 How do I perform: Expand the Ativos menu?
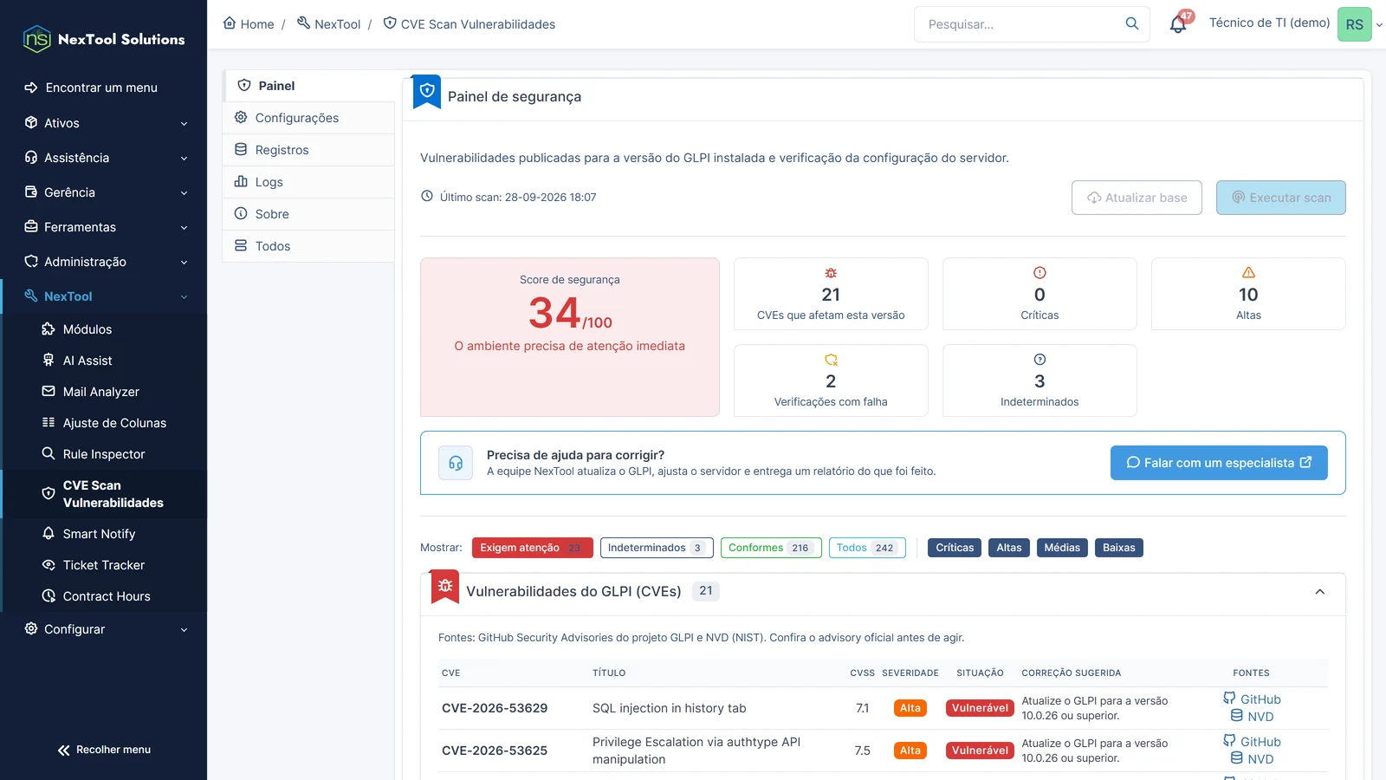(x=104, y=123)
